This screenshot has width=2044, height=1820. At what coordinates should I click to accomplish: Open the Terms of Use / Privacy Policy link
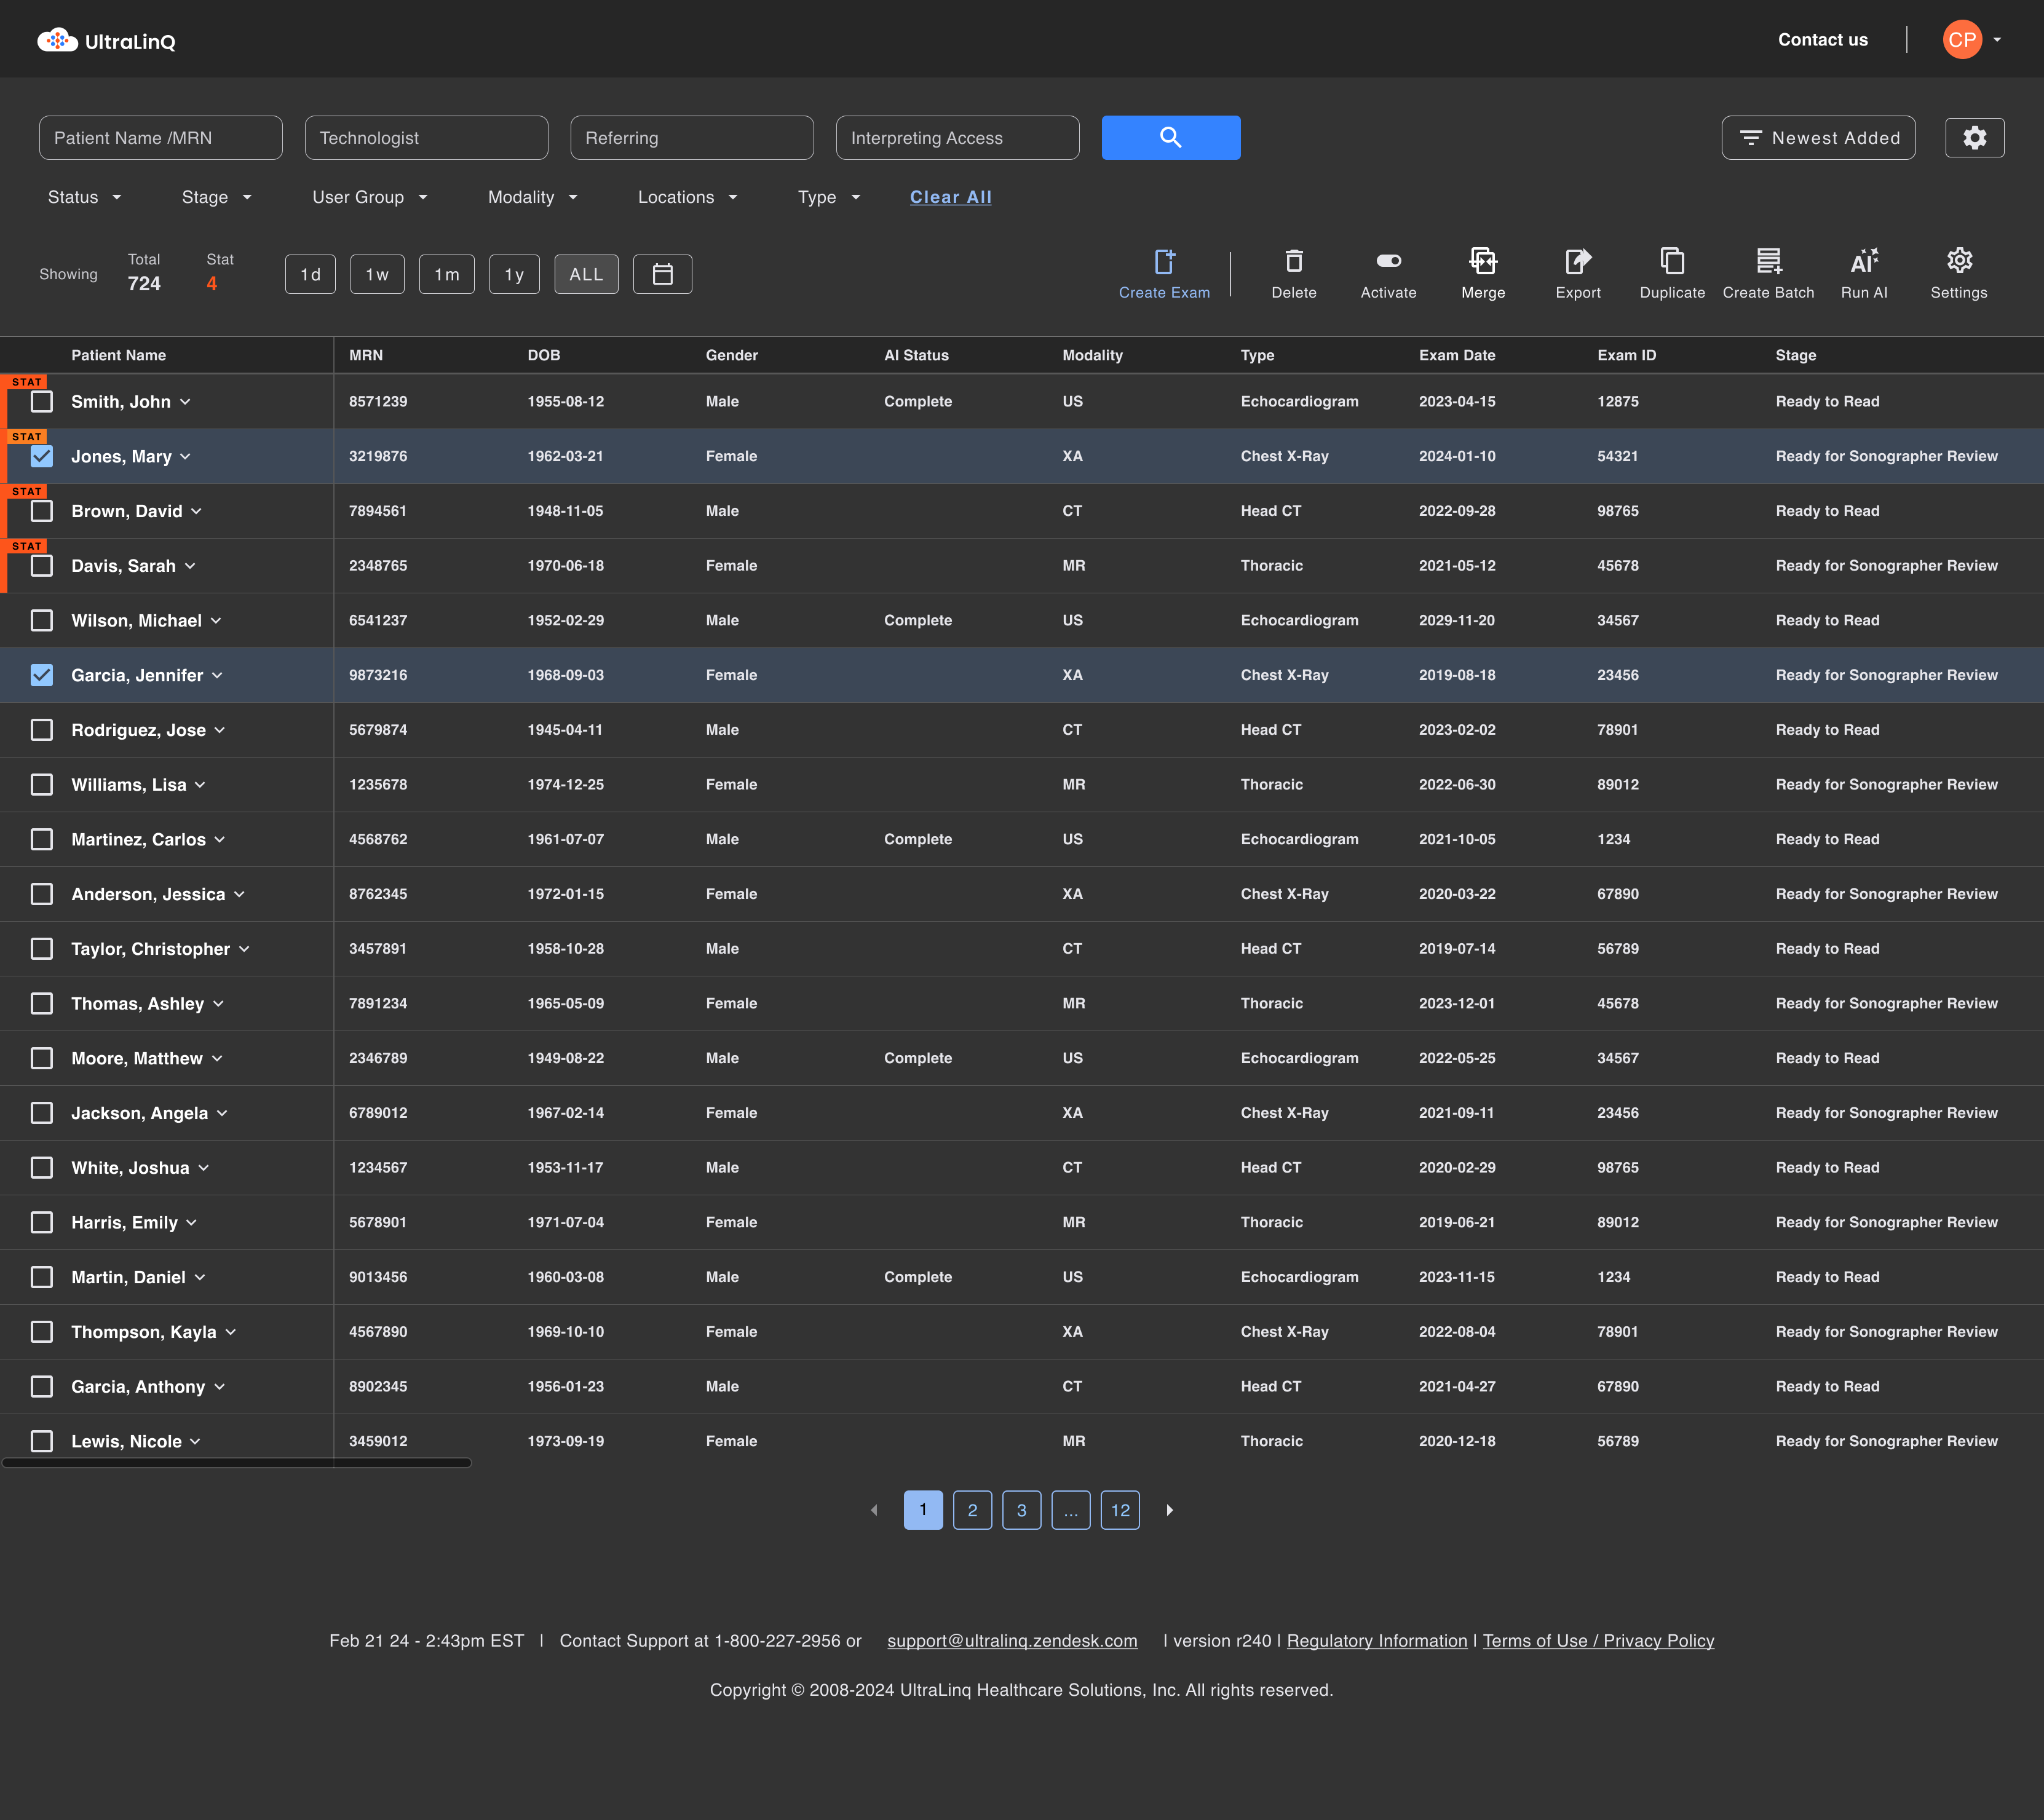click(1598, 1640)
